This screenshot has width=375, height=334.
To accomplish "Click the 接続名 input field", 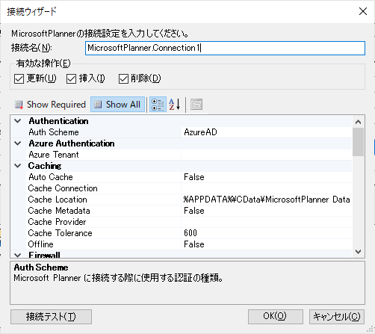I will 225,48.
